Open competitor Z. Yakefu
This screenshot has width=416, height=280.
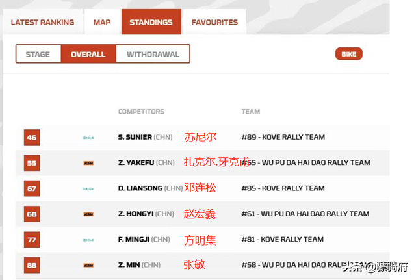[x=146, y=162]
